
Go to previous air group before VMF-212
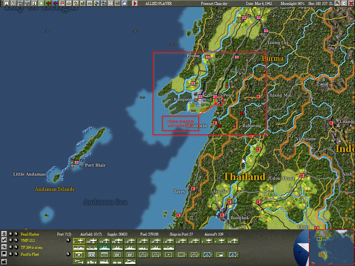point(11,240)
